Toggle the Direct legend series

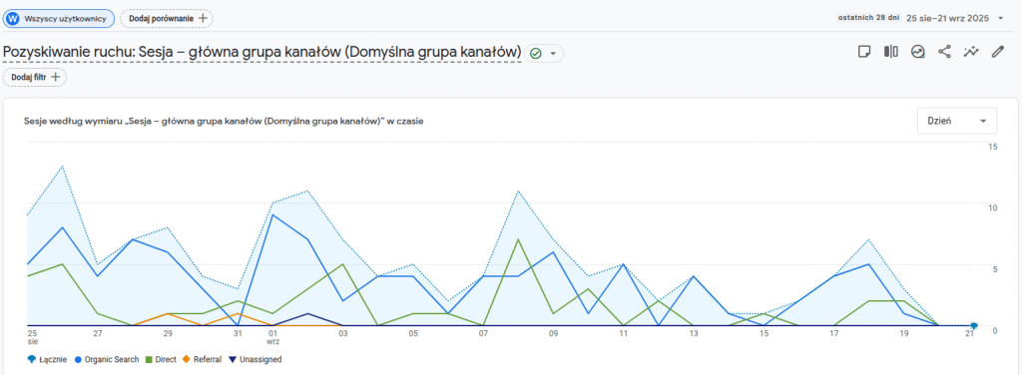pos(161,359)
